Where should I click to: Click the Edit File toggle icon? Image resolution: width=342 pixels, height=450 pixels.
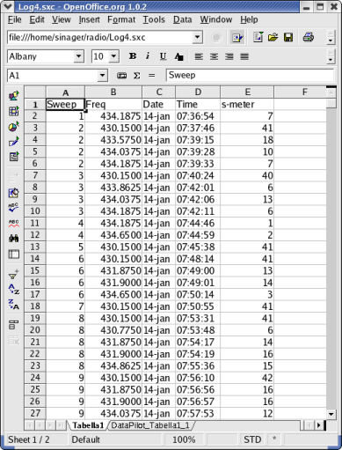tap(237, 38)
